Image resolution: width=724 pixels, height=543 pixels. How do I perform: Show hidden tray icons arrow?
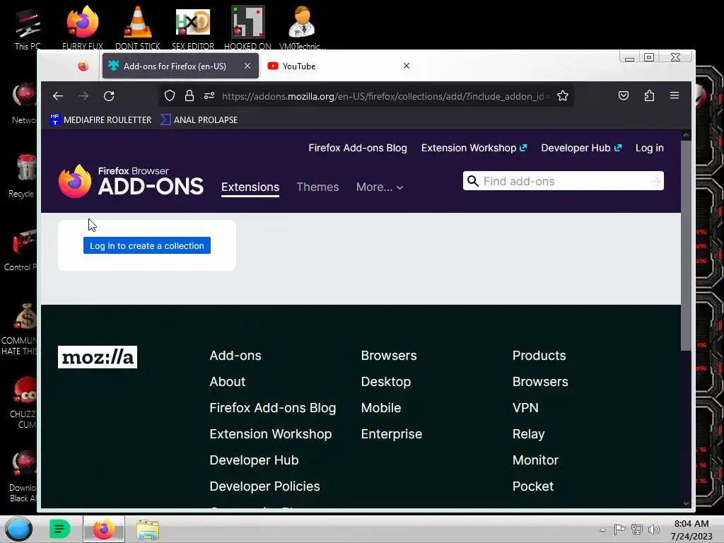click(x=602, y=530)
